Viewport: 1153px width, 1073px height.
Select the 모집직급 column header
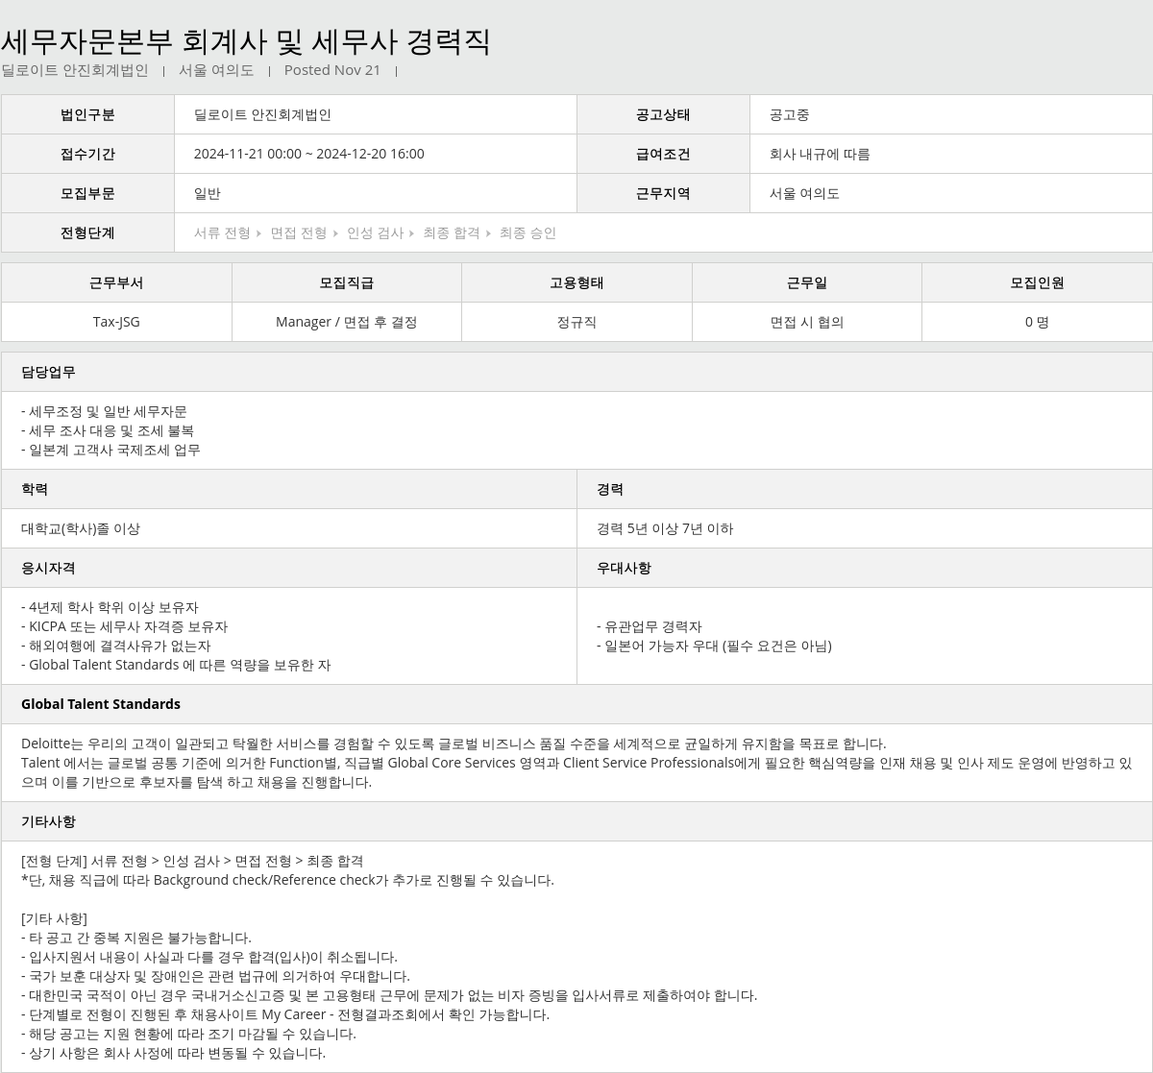click(346, 282)
